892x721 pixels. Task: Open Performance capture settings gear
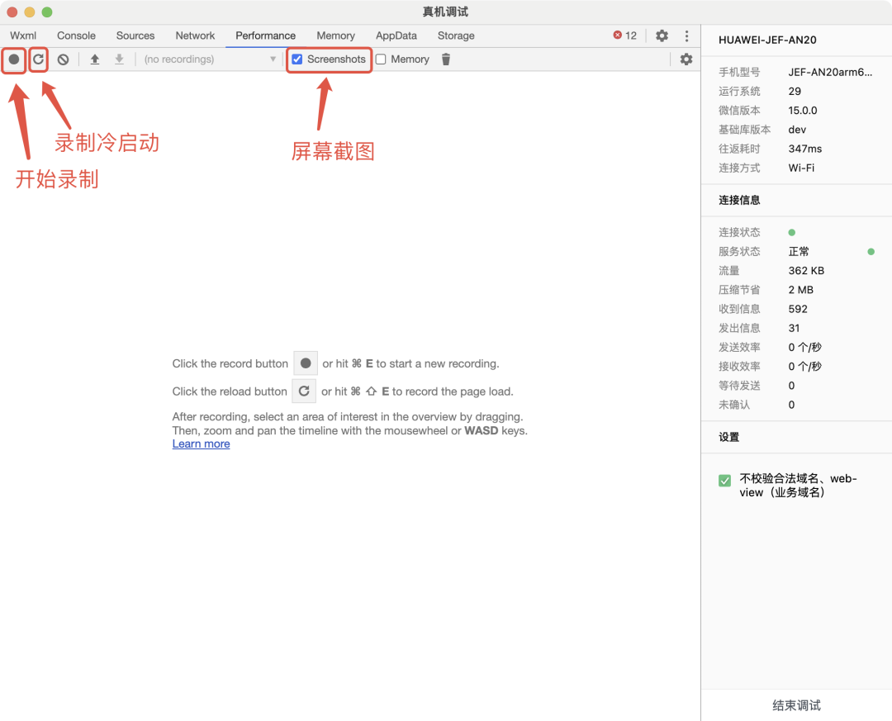coord(686,59)
